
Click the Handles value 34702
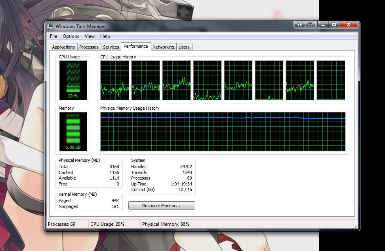tap(186, 167)
